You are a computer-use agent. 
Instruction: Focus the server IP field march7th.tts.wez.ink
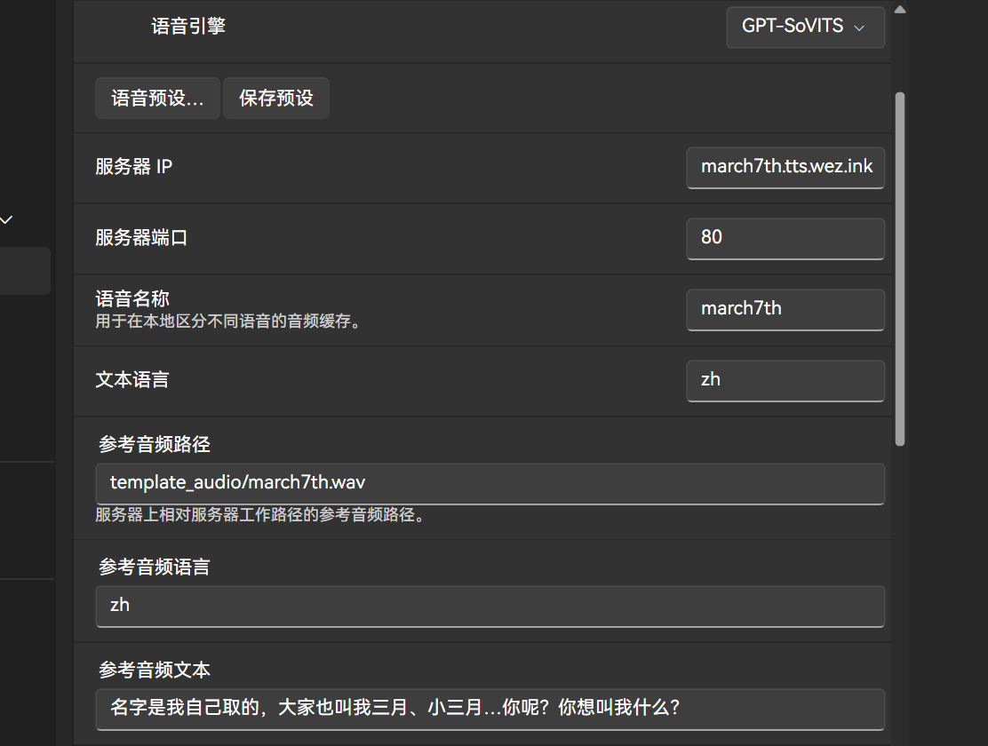click(785, 167)
